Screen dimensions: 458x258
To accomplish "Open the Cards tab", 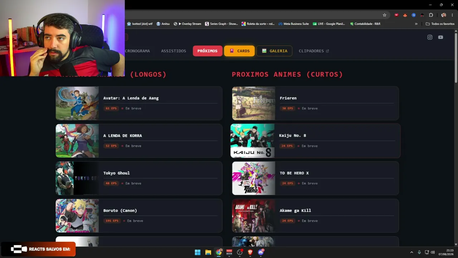I will point(239,51).
